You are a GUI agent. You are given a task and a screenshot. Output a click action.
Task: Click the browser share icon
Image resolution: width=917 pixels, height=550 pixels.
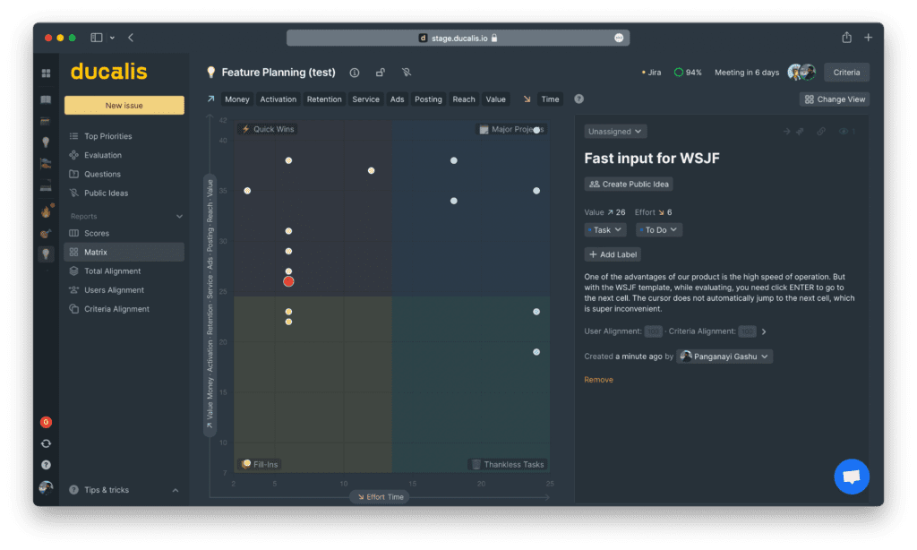(x=846, y=38)
